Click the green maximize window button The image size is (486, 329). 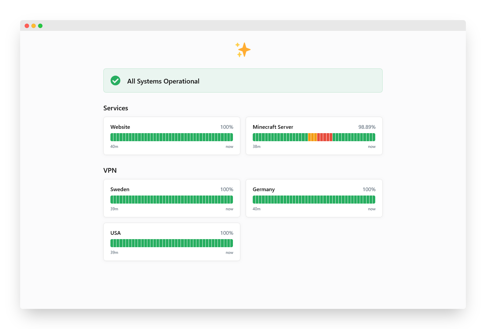[40, 26]
